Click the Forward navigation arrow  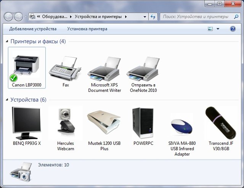point(19,17)
